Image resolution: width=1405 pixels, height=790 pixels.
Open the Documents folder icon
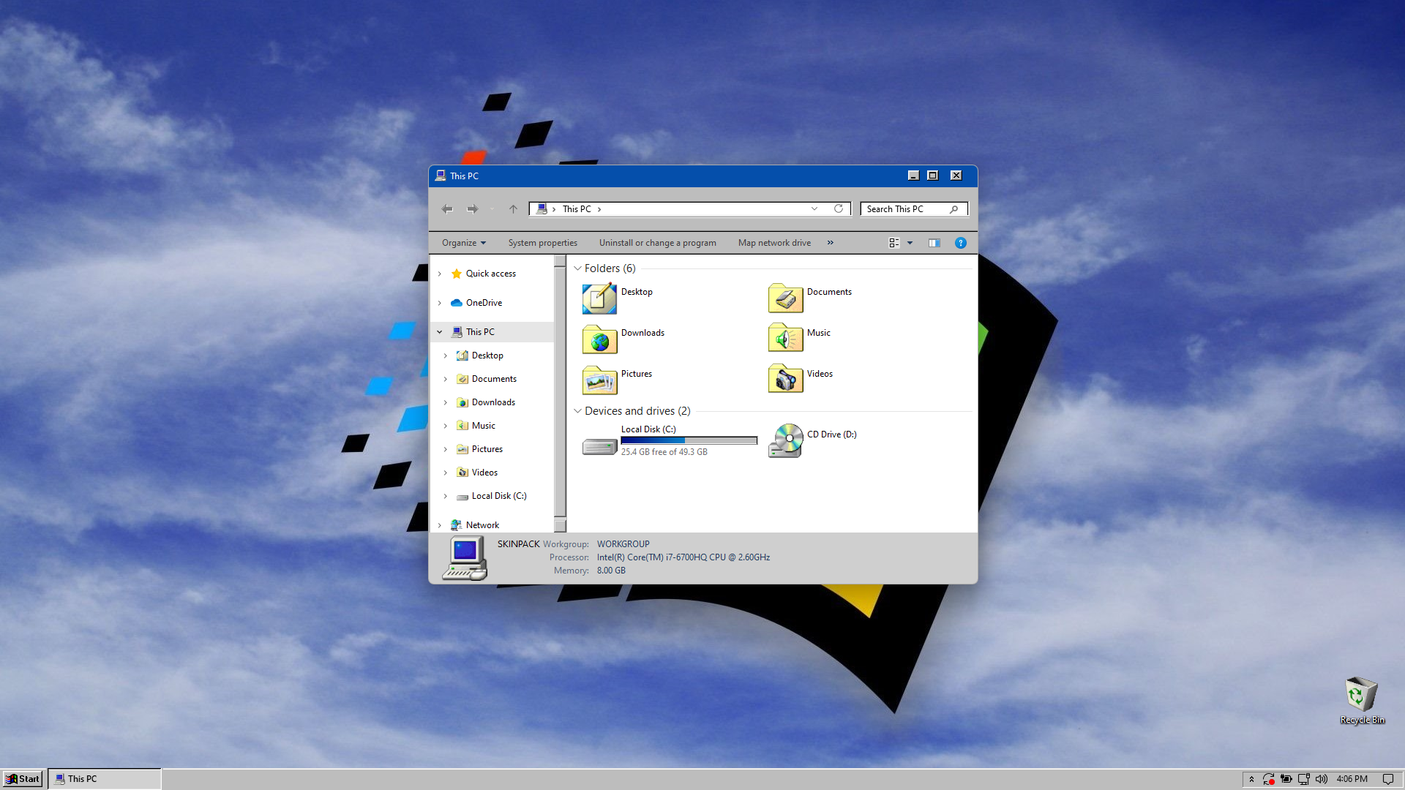coord(785,298)
